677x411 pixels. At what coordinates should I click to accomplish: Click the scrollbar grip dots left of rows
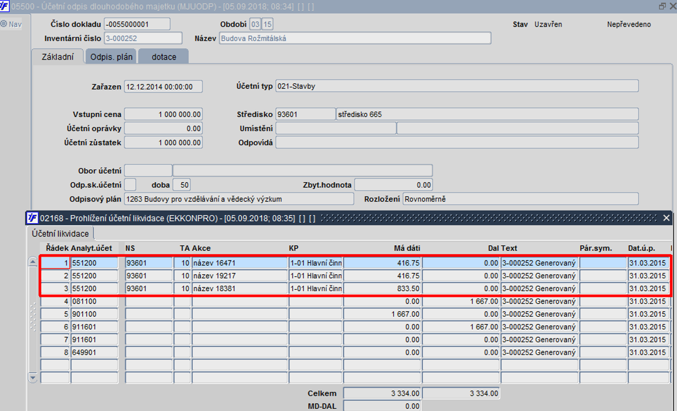pyautogui.click(x=33, y=317)
